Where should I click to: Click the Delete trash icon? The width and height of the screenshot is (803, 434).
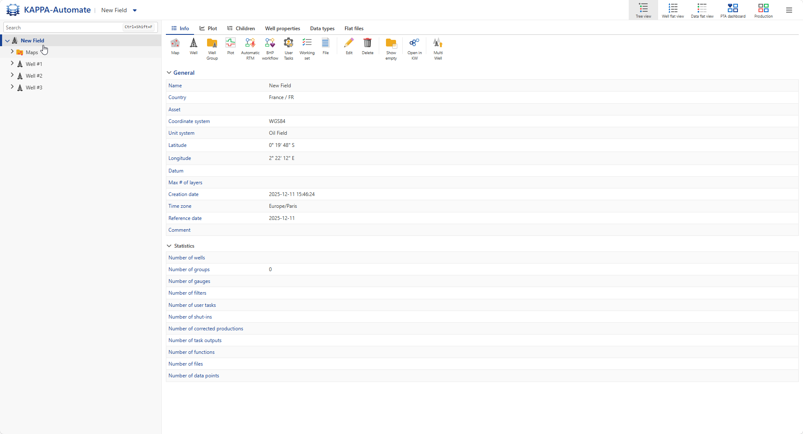click(367, 47)
